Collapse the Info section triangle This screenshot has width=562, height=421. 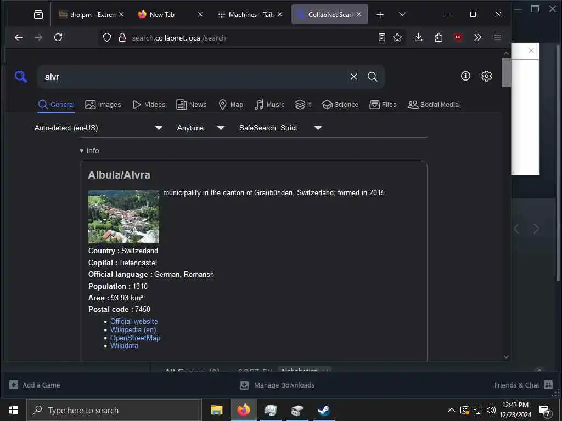[x=81, y=151]
